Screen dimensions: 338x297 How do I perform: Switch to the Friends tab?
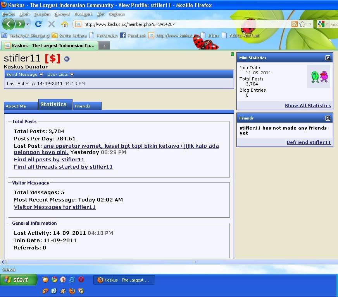coord(87,106)
